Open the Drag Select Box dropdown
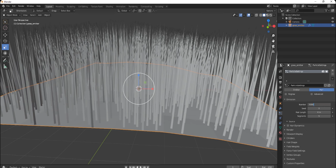Image resolution: width=336 pixels, height=168 pixels. point(67,11)
